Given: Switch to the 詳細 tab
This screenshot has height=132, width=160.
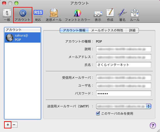Looking at the screenshot, I should click(132, 30).
